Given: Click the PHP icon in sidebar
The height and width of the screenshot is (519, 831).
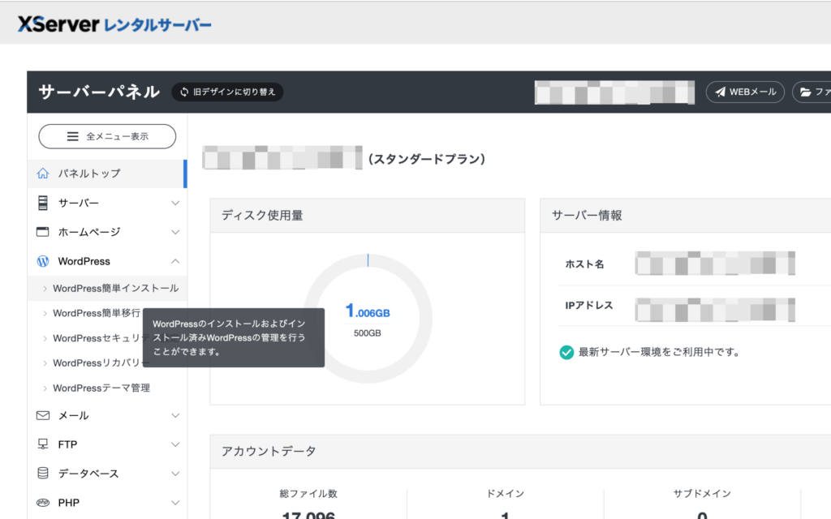Looking at the screenshot, I should [43, 502].
